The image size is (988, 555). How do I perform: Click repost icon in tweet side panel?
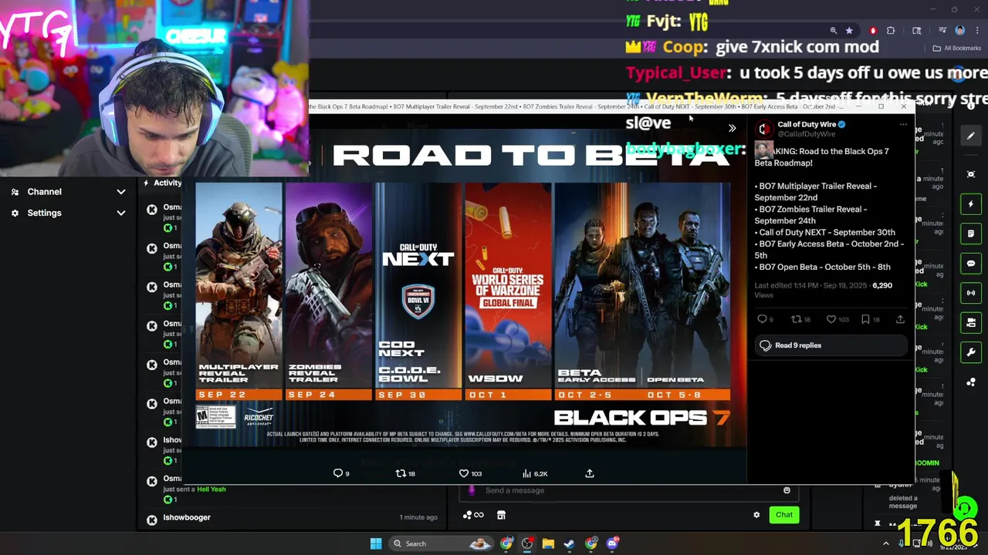(x=797, y=319)
